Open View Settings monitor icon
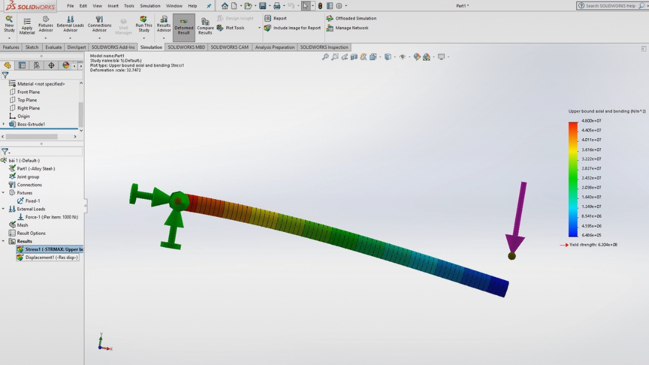649x365 pixels. [x=441, y=57]
